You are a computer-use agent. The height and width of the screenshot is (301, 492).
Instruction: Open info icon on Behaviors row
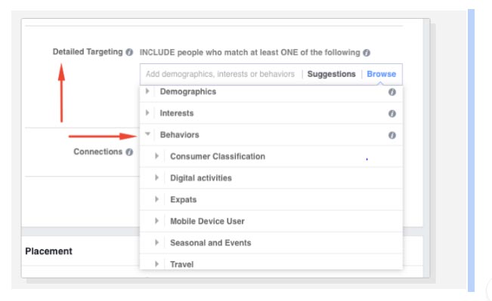(392, 135)
